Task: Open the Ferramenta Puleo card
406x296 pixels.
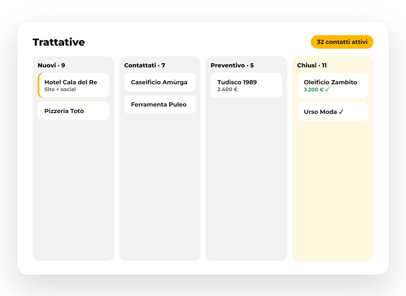Action: click(160, 105)
